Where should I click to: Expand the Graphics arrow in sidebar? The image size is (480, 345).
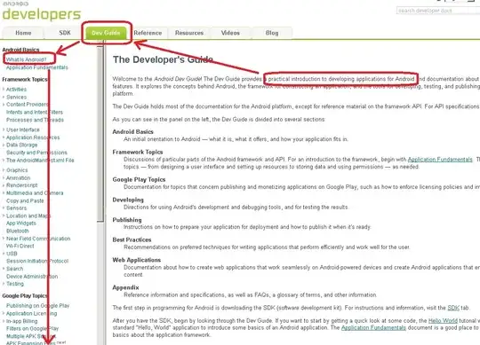pos(4,170)
